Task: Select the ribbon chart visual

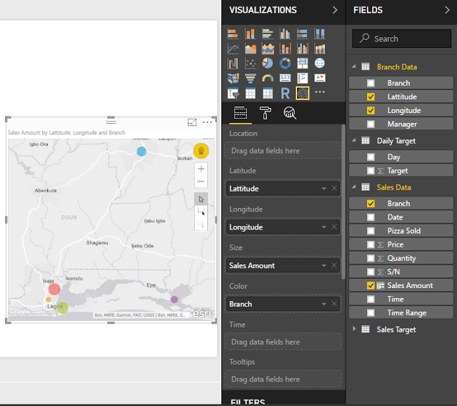Action: tap(320, 49)
